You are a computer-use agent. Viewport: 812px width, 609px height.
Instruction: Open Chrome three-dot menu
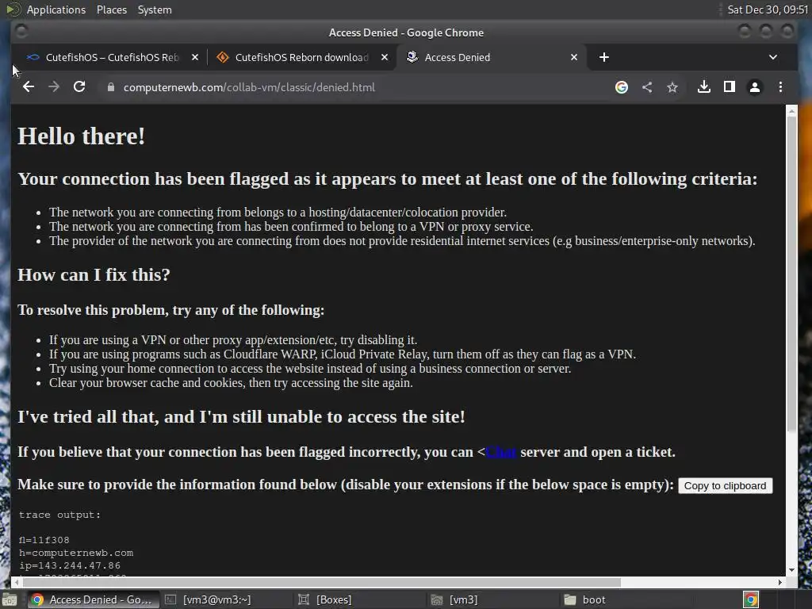[x=780, y=87]
